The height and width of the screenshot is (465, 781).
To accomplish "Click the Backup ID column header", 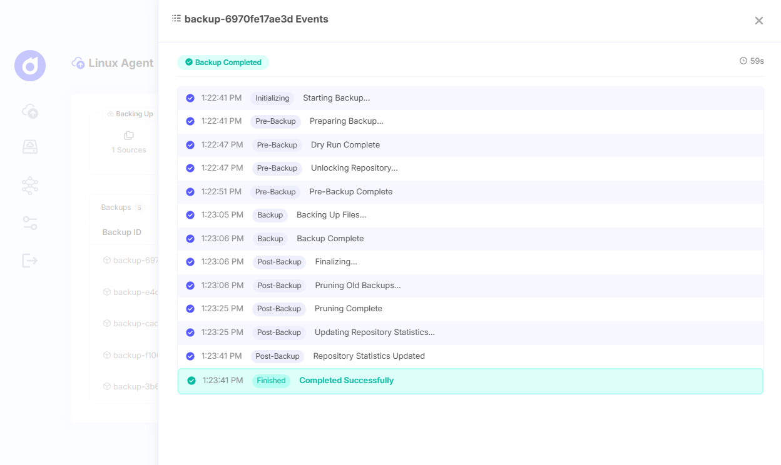I will [x=122, y=232].
